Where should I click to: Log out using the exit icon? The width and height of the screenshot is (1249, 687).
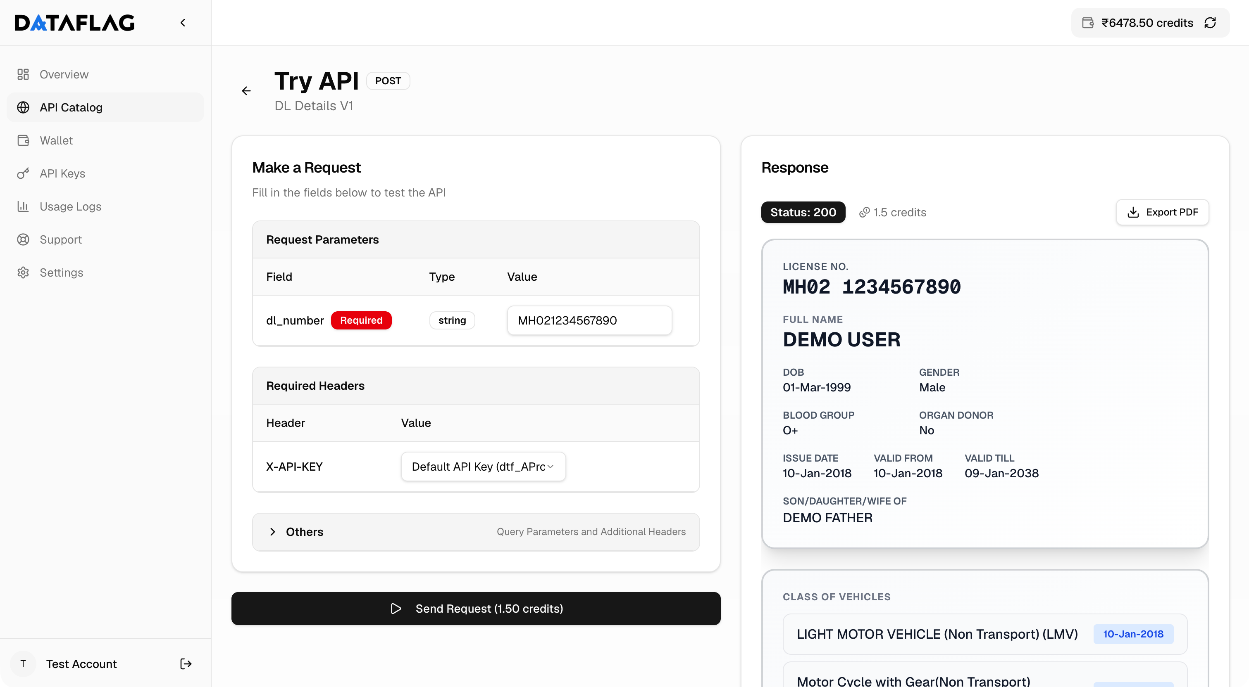tap(186, 664)
